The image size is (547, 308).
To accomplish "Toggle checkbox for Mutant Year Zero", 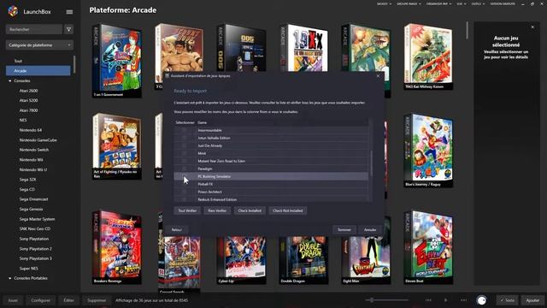I will [184, 161].
